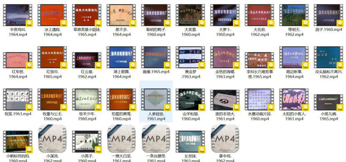Select the file name 山羊和狼.1960.mp4
The height and width of the screenshot is (162, 346).
[191, 116]
